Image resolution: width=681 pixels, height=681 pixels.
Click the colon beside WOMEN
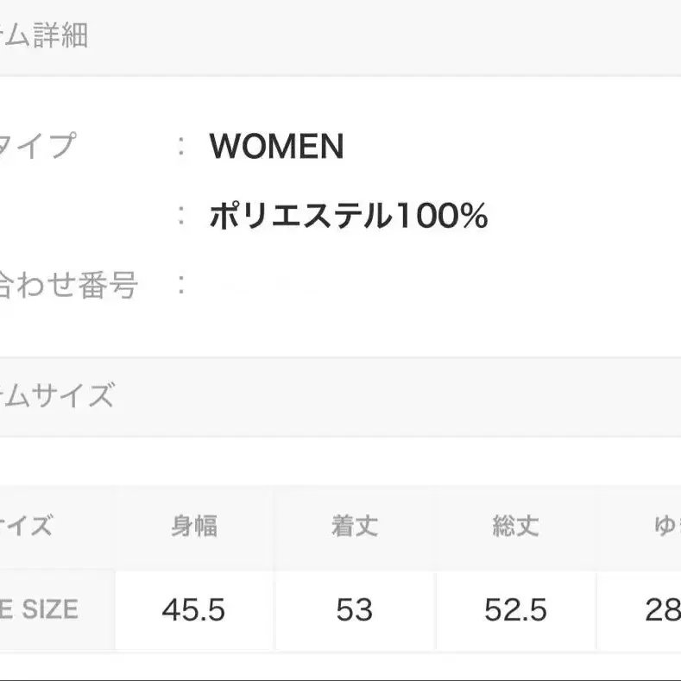(x=181, y=147)
